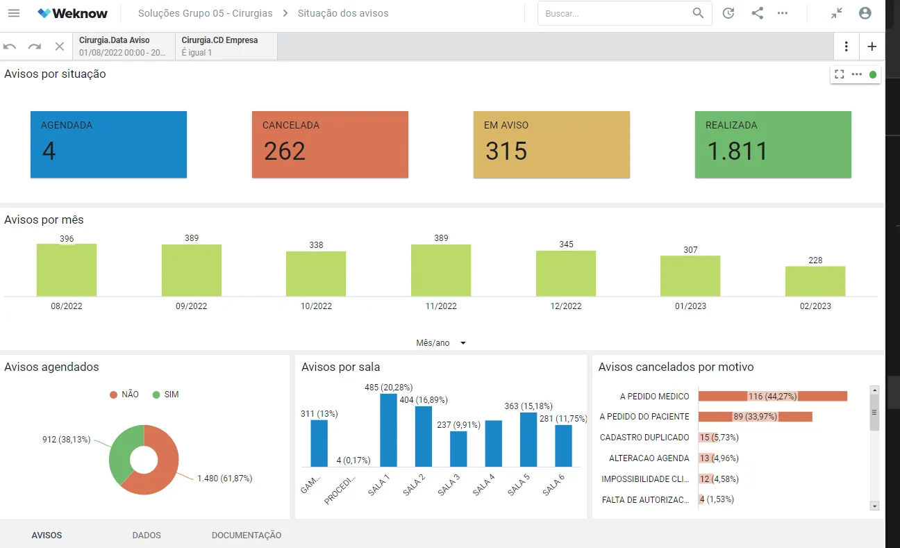Click the SALA 4 bar
900x548 pixels.
pos(494,443)
